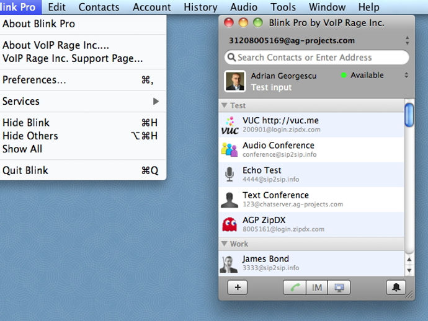
Task: Open the Available presence status dropdown
Action: tap(406, 75)
